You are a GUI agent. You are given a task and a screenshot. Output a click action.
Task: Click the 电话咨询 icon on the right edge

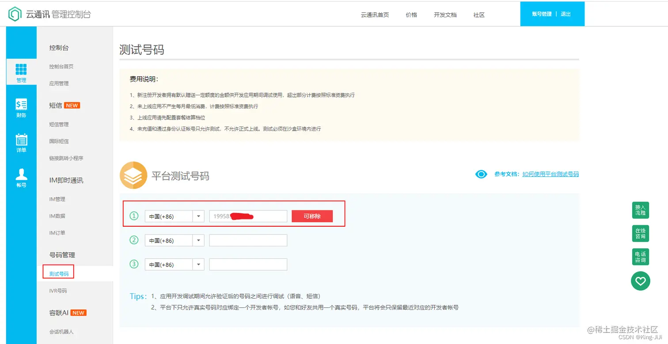[640, 257]
